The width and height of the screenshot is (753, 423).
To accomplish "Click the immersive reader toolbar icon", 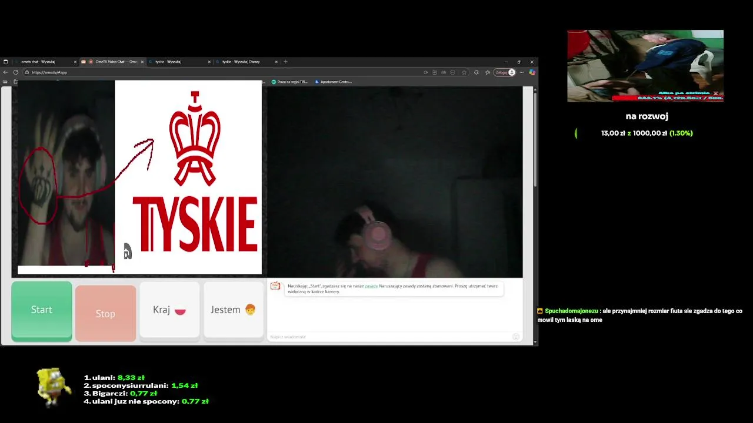I will (444, 72).
